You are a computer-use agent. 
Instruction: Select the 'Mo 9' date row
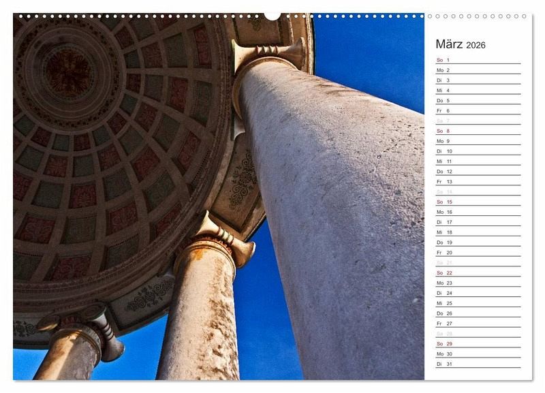coord(478,141)
